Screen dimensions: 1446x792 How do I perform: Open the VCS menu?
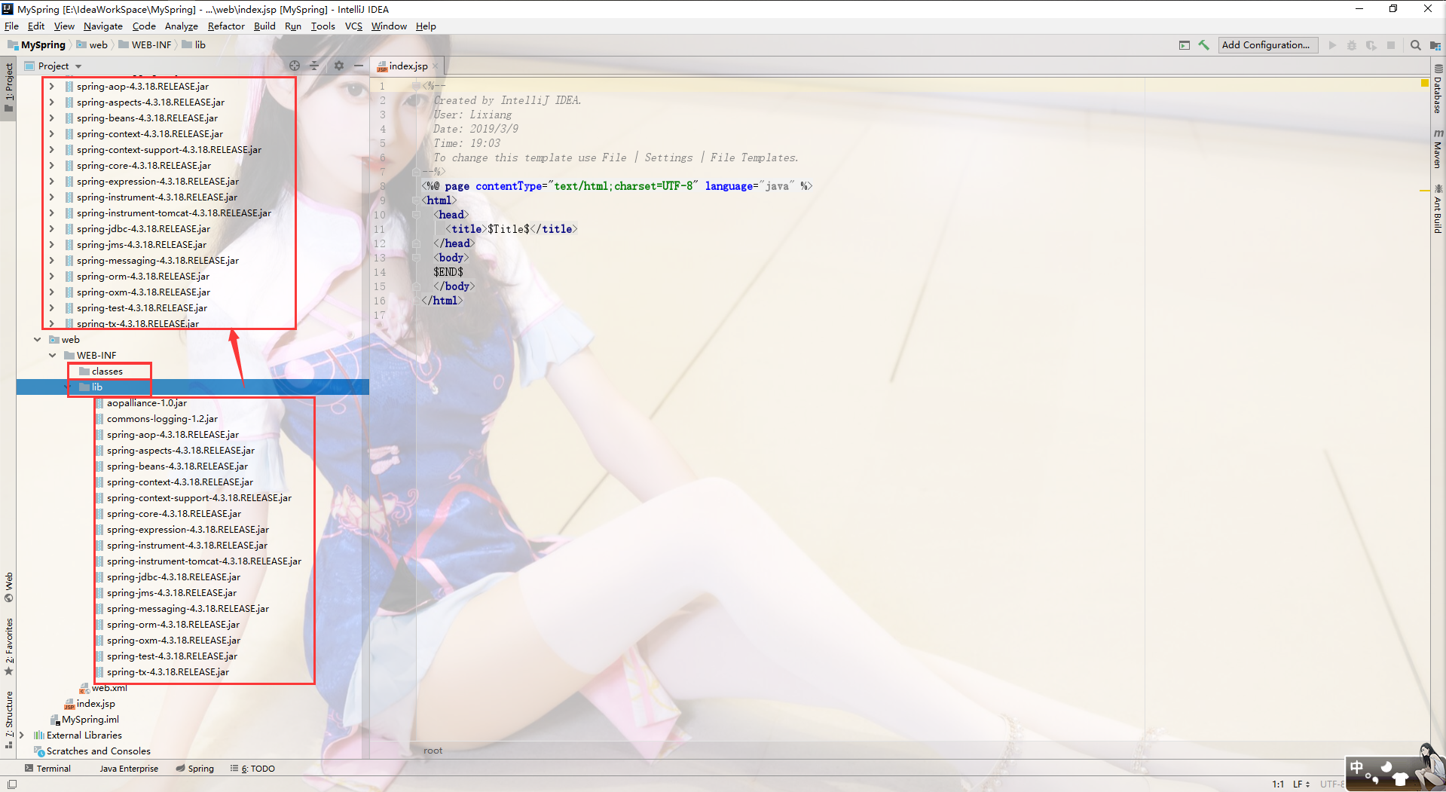coord(353,26)
